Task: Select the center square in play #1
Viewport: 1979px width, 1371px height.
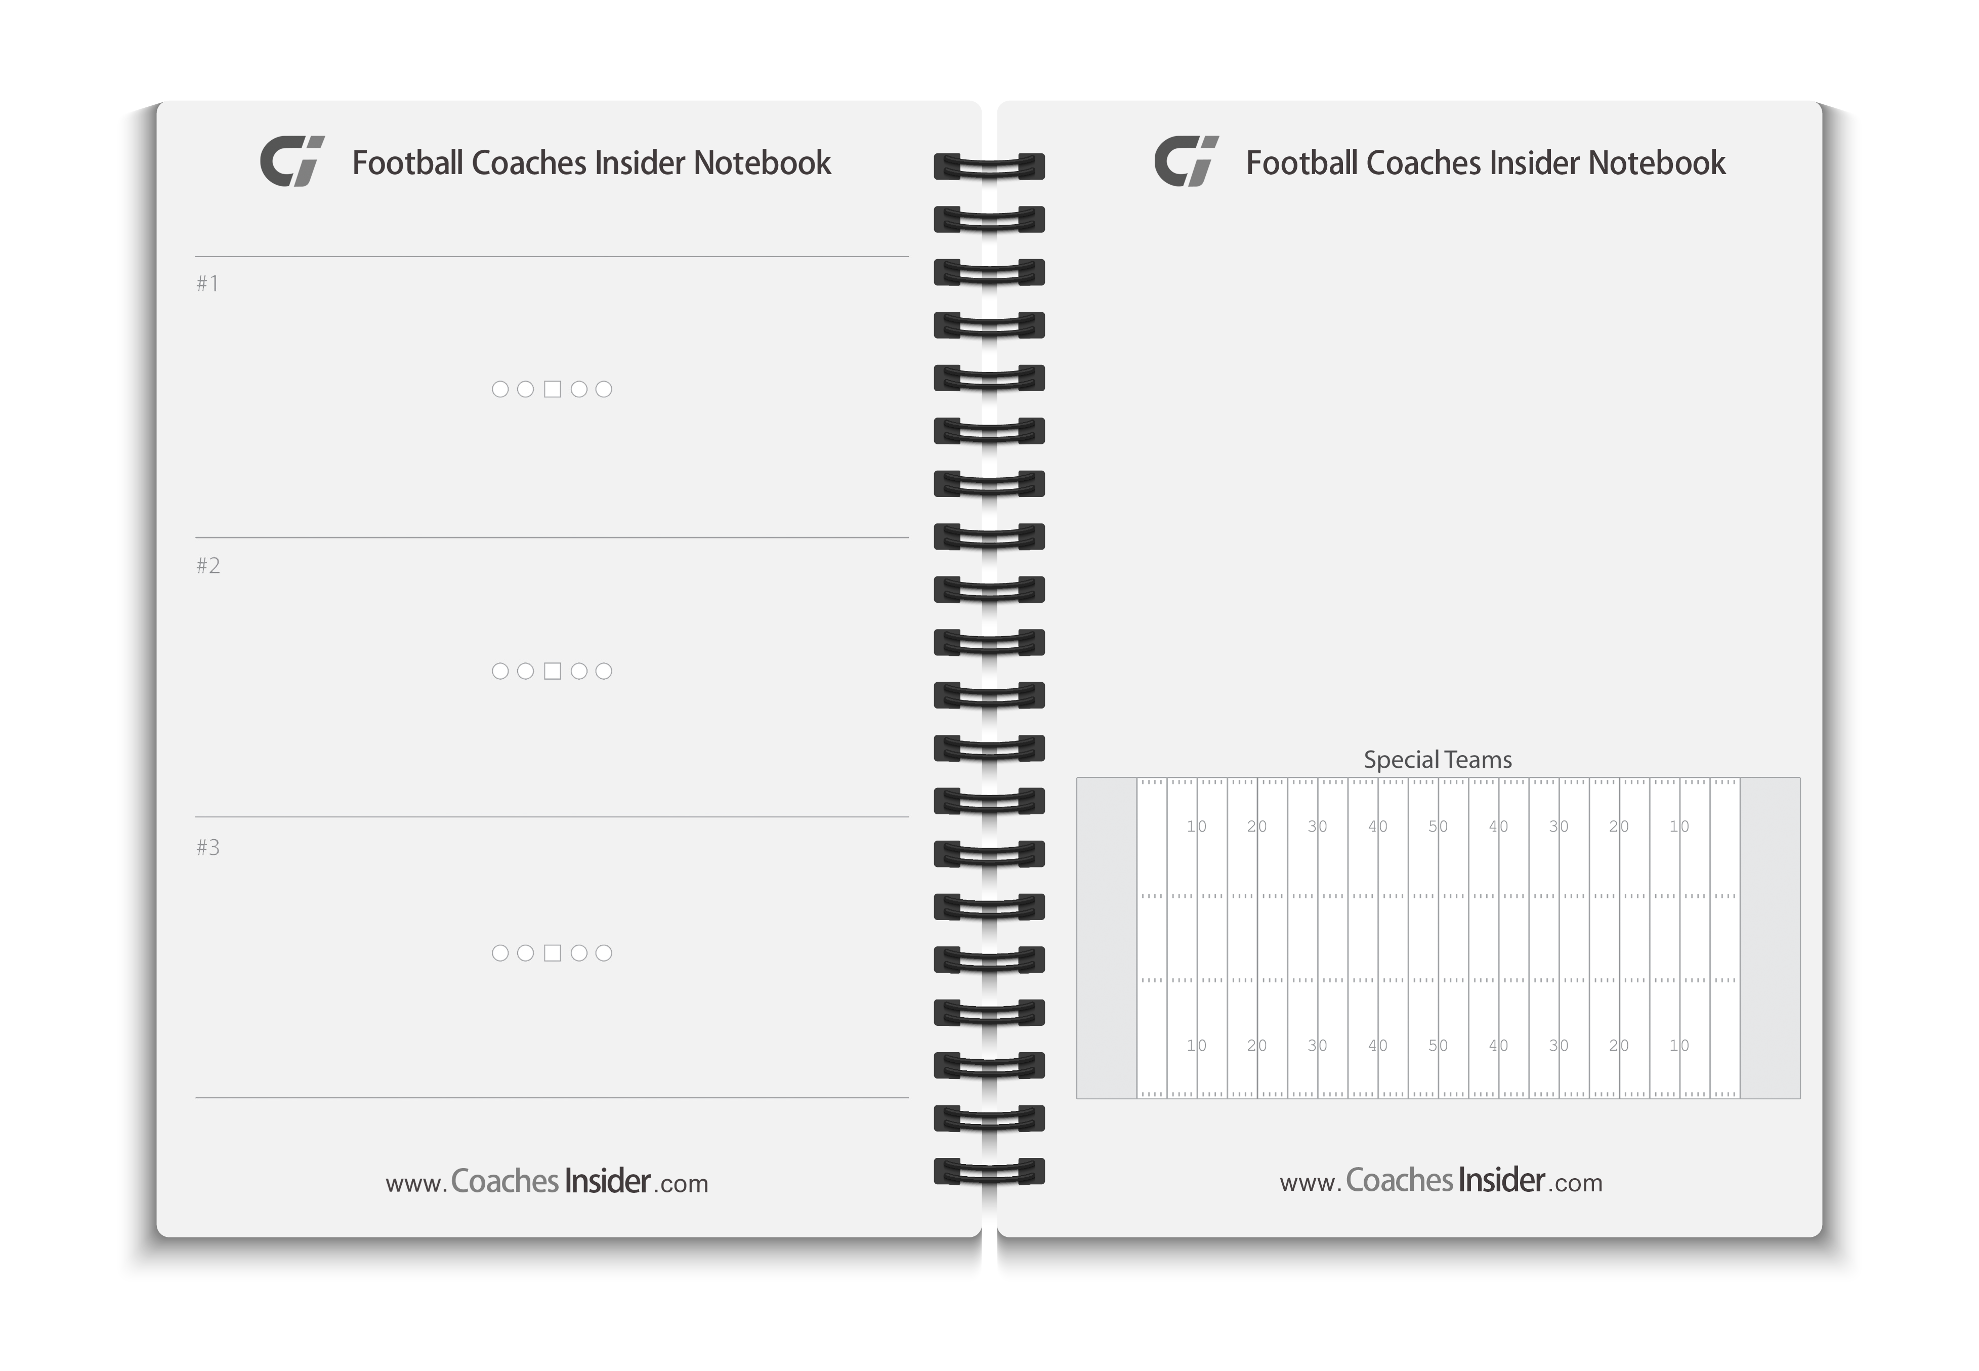Action: [x=552, y=389]
